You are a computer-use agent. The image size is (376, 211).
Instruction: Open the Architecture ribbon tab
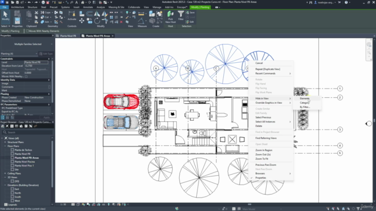pos(17,7)
